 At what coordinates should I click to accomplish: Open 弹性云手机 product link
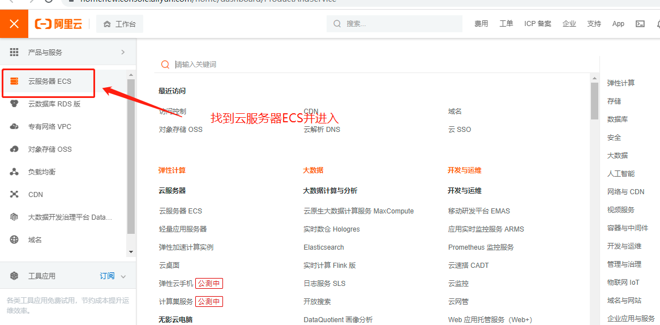pyautogui.click(x=176, y=283)
